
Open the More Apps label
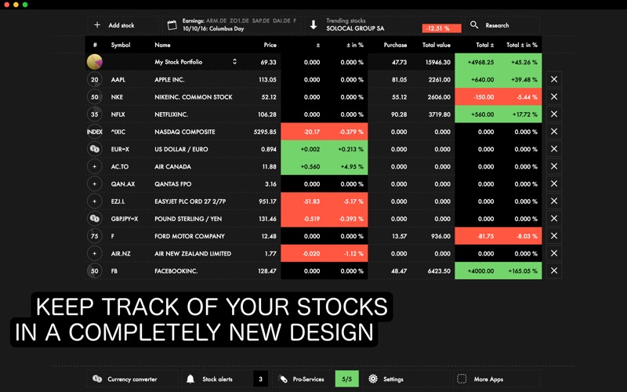[488, 379]
